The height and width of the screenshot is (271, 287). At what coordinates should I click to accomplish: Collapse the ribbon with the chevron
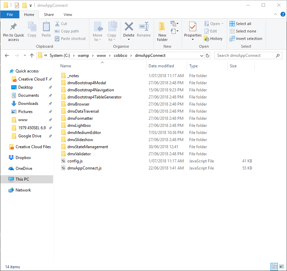click(x=275, y=14)
